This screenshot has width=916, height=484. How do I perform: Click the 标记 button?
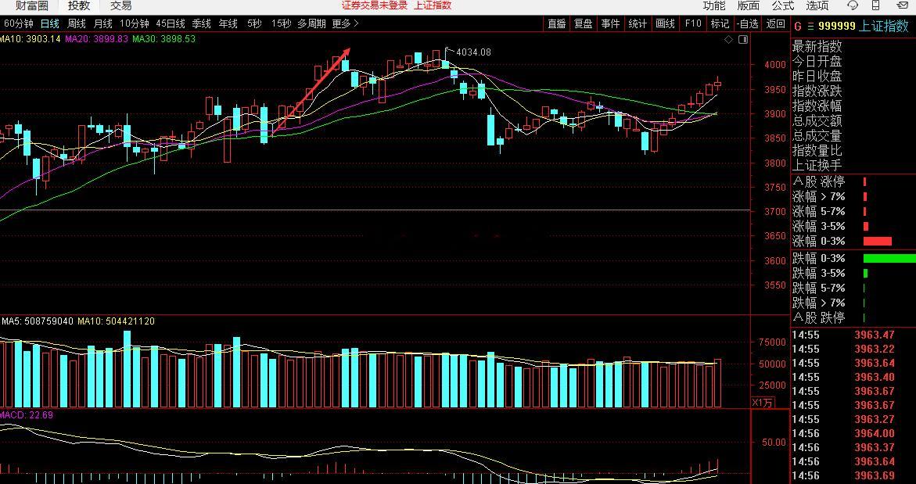point(720,24)
